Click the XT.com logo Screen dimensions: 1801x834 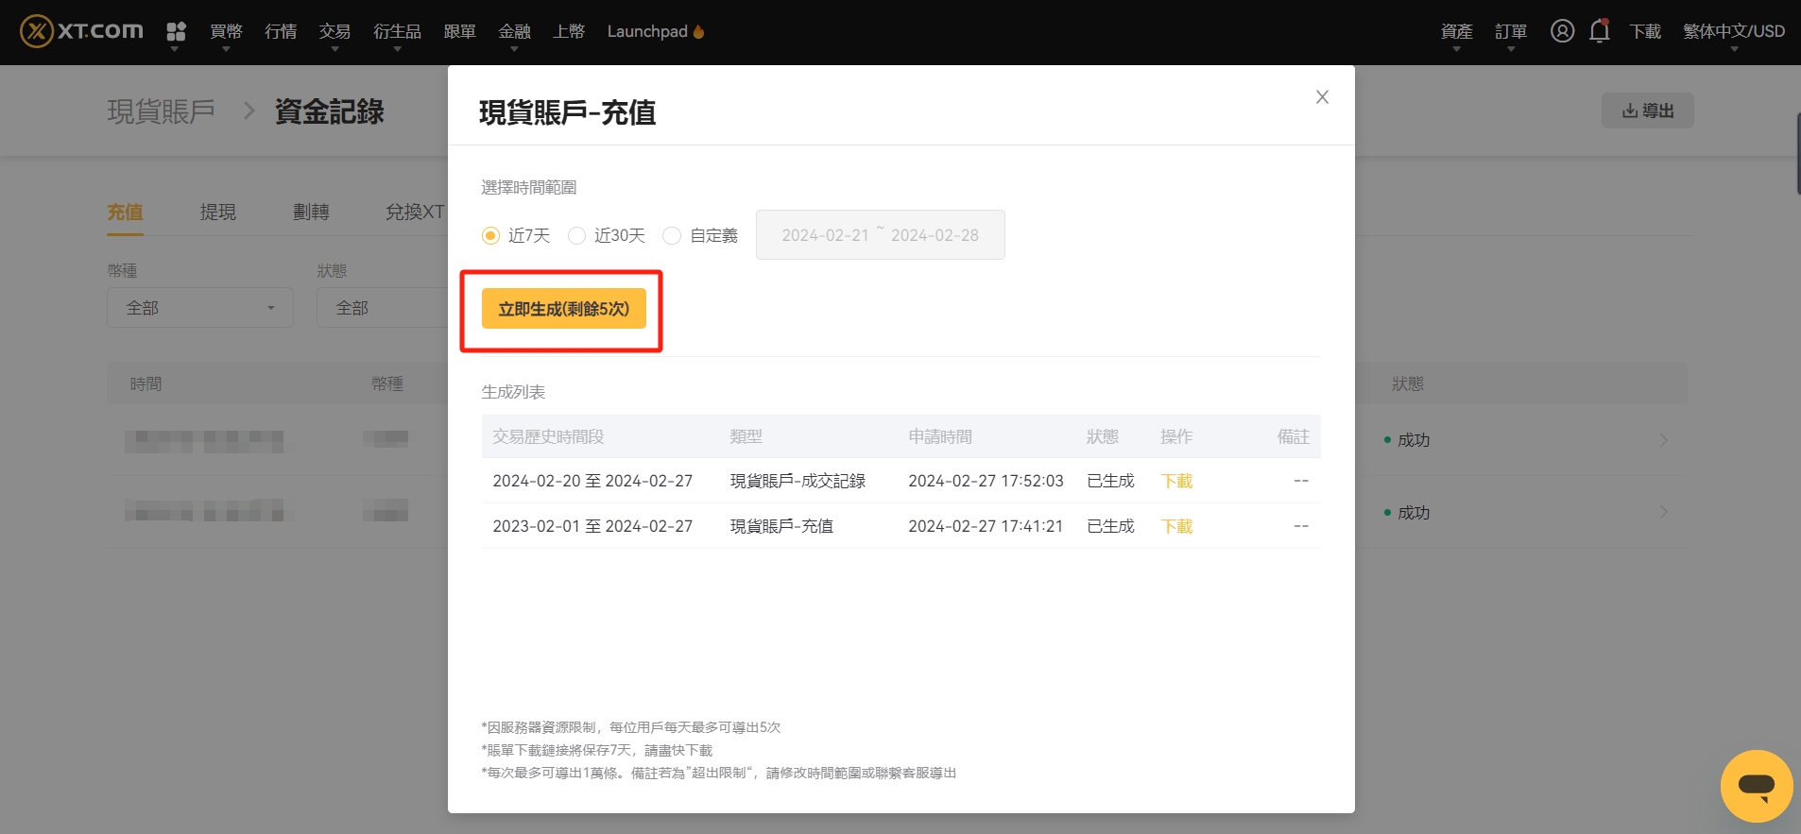pyautogui.click(x=81, y=31)
